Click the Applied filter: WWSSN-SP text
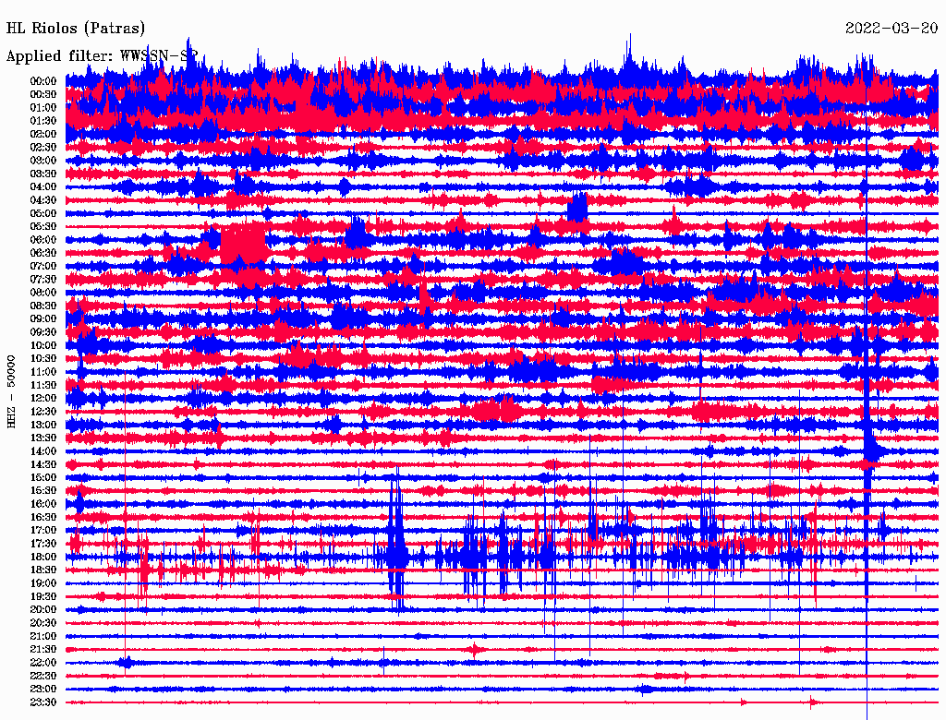The image size is (946, 720). [102, 55]
